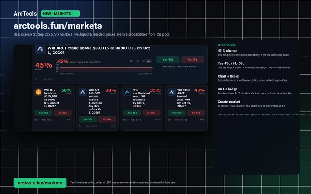
Task: Open the 'Will BTC be above $115,000' title
Action: click(52, 98)
